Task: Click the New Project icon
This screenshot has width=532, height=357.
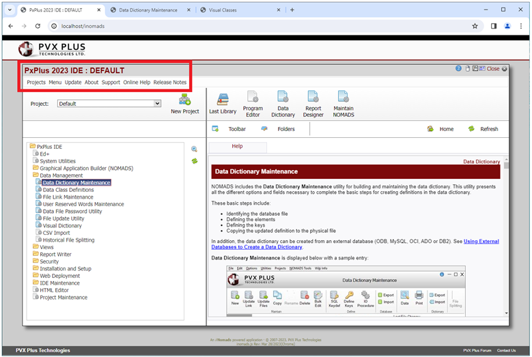Action: 184,100
